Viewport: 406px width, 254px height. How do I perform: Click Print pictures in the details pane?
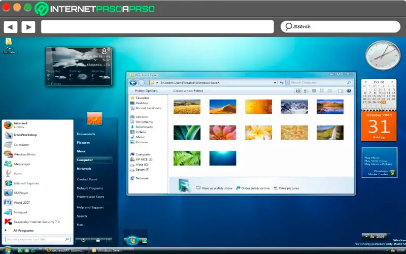pos(286,188)
